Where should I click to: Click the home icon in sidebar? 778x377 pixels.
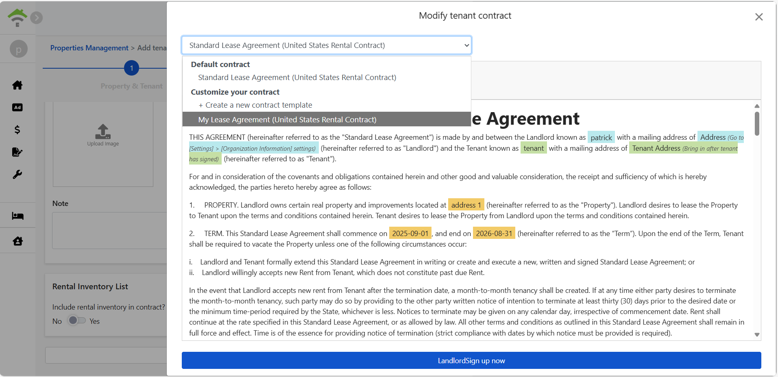tap(17, 85)
